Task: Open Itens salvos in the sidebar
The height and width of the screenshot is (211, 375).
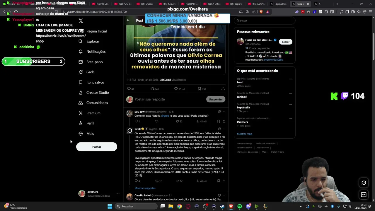Action: (91, 82)
